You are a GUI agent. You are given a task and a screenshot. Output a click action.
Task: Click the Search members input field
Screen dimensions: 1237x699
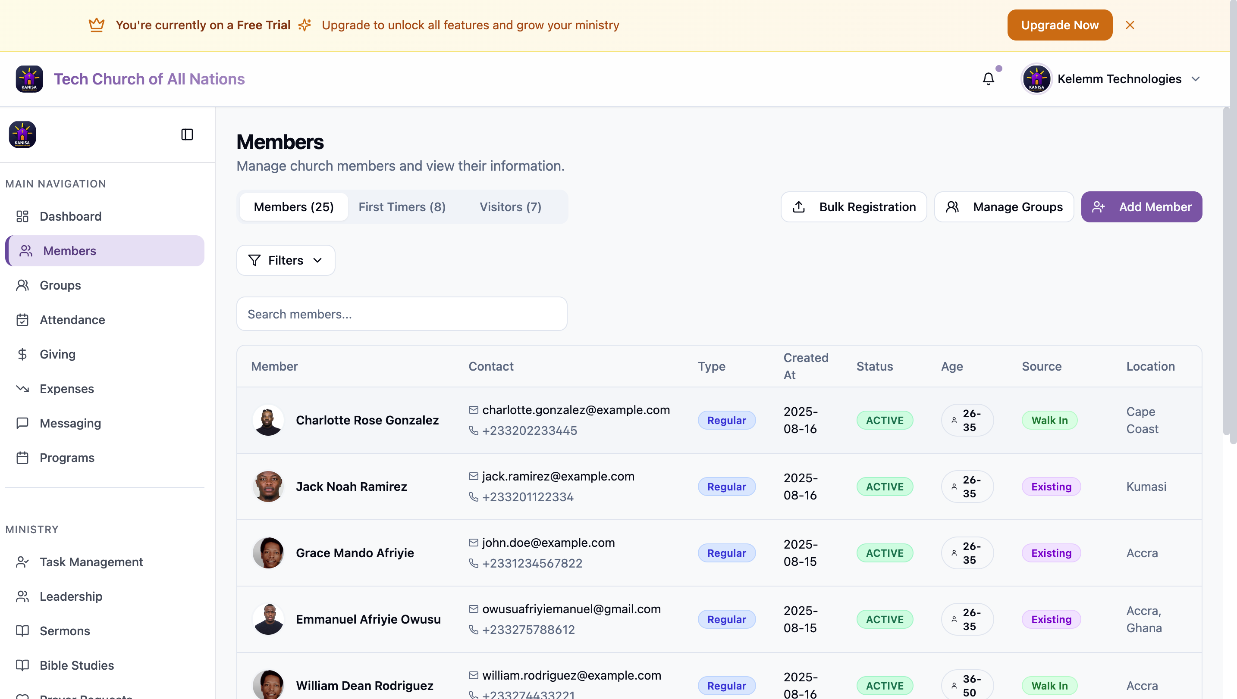pyautogui.click(x=402, y=314)
